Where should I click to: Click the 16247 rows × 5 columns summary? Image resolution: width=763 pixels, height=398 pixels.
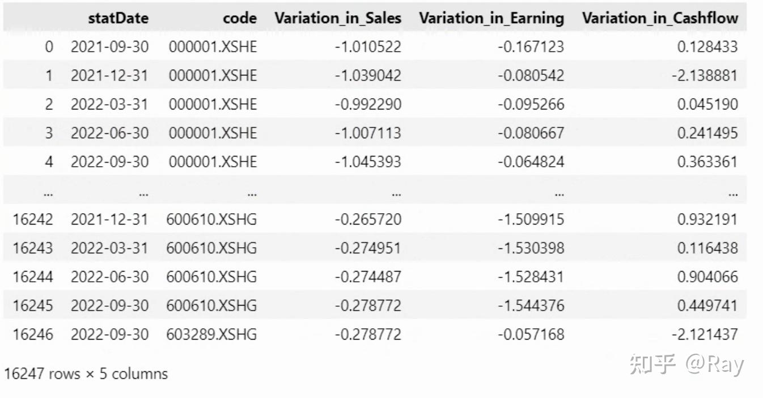pos(86,374)
